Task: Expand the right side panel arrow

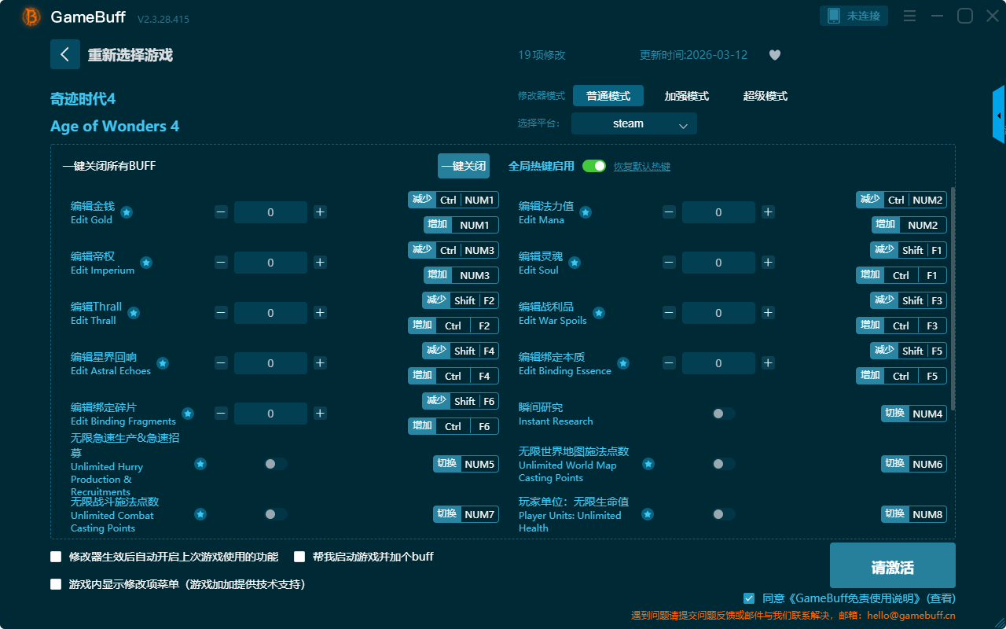Action: 999,115
